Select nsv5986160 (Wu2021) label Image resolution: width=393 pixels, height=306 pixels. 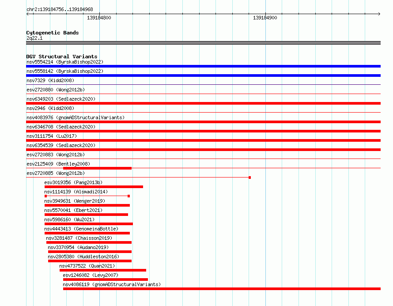point(69,219)
